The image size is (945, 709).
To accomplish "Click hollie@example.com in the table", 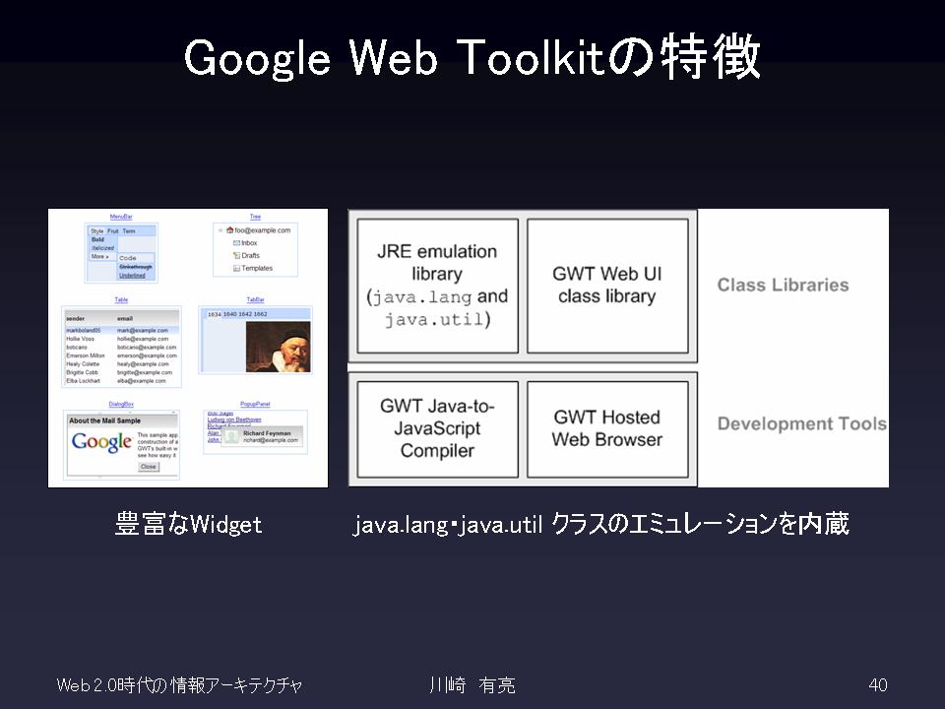I will [143, 339].
